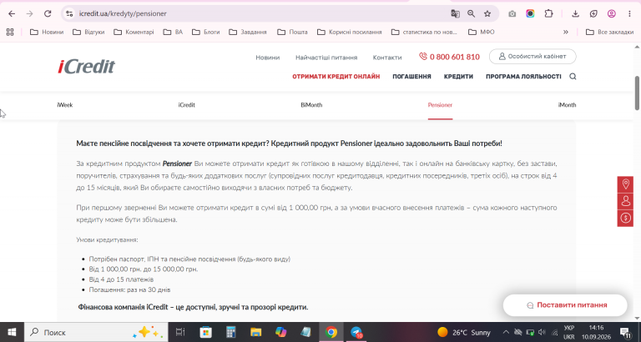The height and width of the screenshot is (342, 641).
Task: Open Завдання bookmarks folder
Action: 248,32
